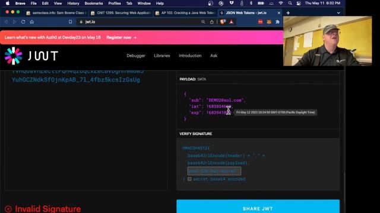
Task: Click the encoded token text area
Action: click(85, 130)
